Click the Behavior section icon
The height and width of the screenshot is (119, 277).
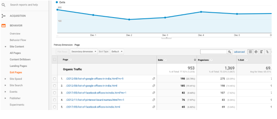pos(3,25)
